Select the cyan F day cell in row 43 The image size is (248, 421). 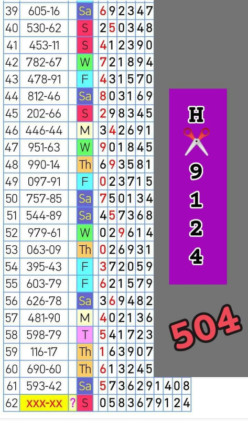coord(85,79)
